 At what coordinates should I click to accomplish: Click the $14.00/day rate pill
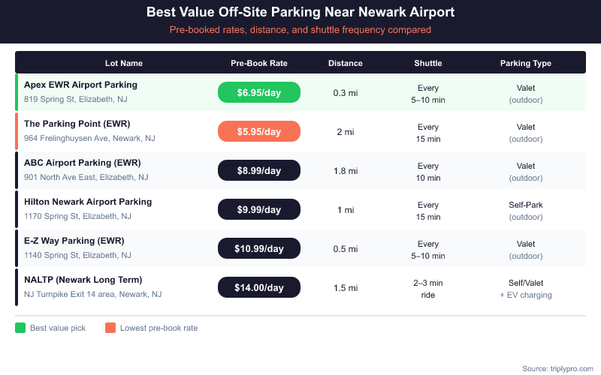tap(259, 287)
